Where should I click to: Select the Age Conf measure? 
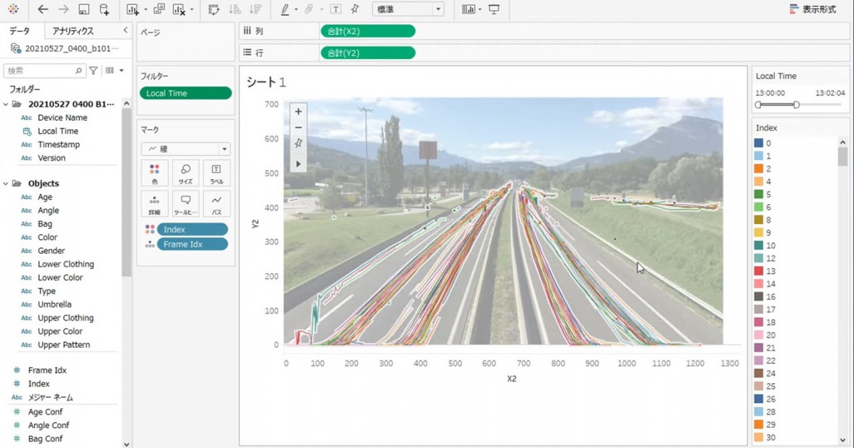pos(46,412)
